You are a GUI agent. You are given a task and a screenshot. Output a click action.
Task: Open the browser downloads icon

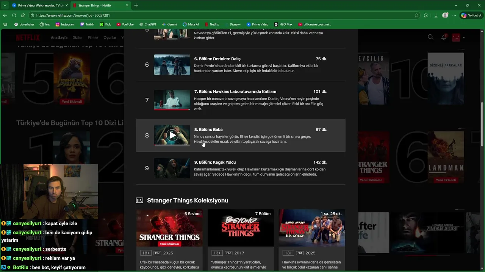point(436,15)
